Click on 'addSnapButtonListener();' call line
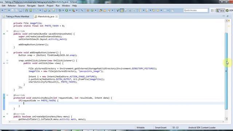The width and height of the screenshot is (233, 131). pyautogui.click(x=33, y=44)
